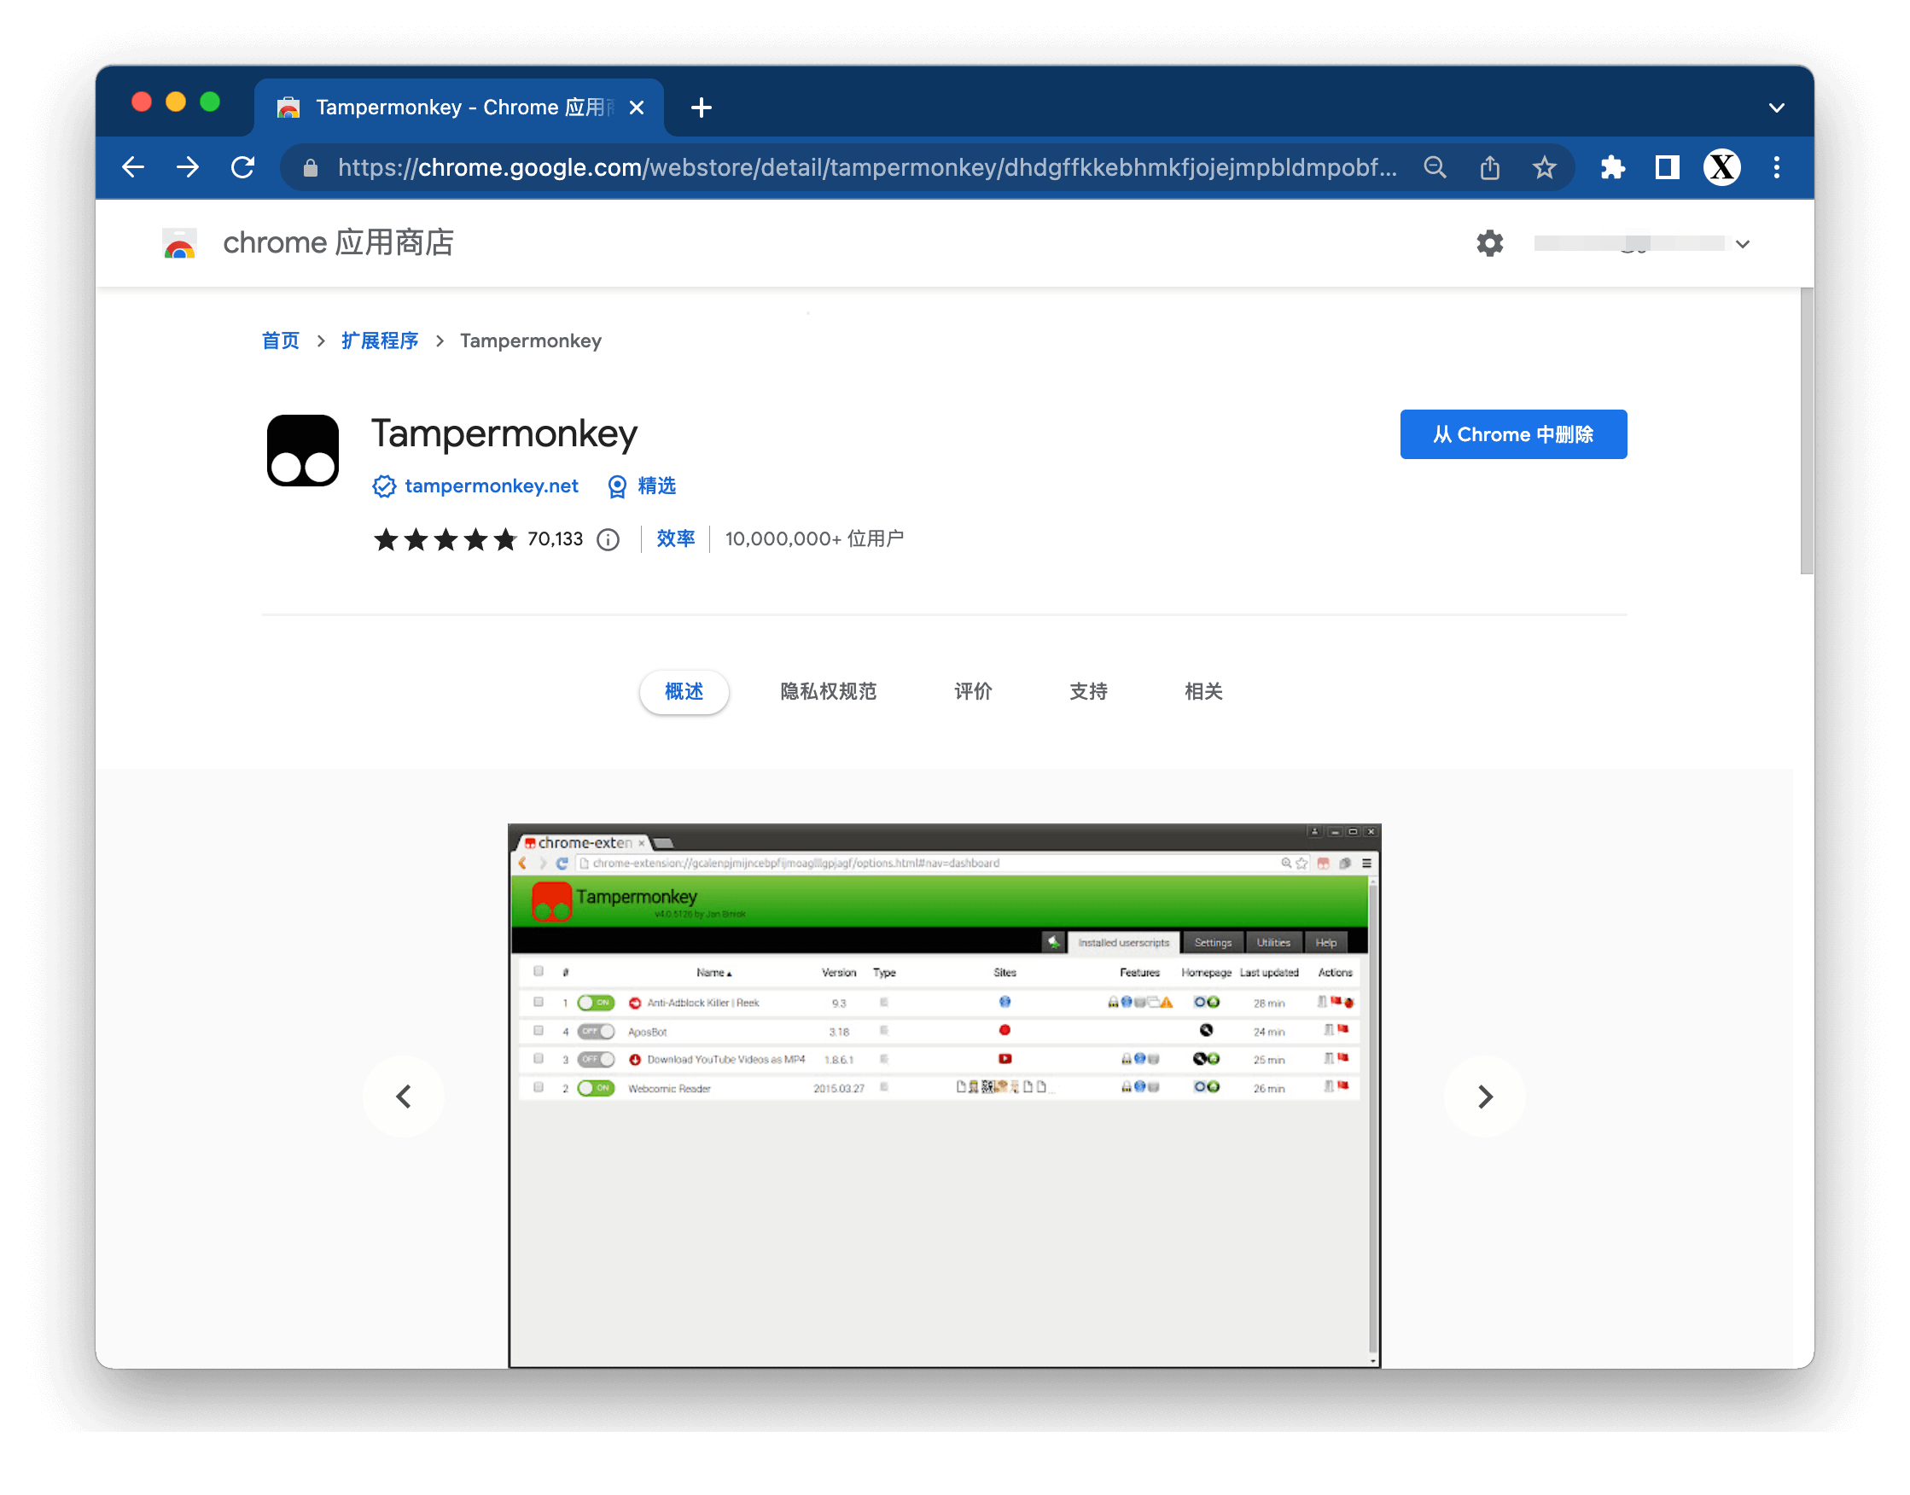Screen dimensions: 1910x1495
Task: Reload the Tampermonkey web store page
Action: click(x=242, y=167)
